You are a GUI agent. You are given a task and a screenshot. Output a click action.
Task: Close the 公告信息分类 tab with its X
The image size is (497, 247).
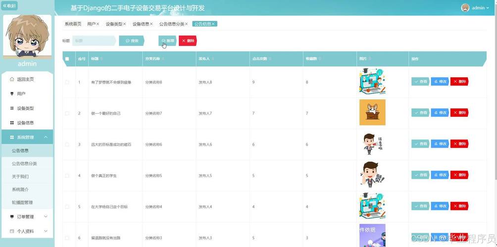point(186,24)
